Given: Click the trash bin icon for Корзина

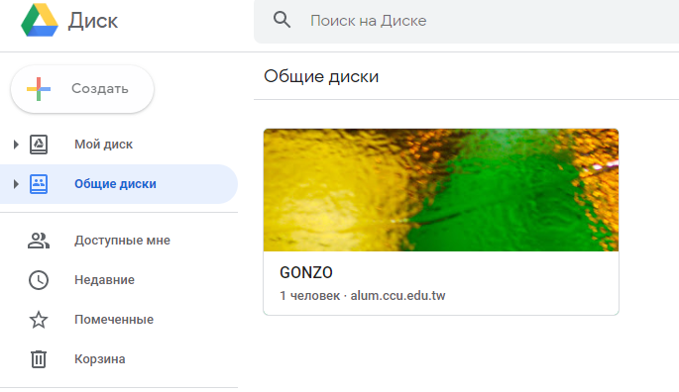Looking at the screenshot, I should click(x=39, y=359).
